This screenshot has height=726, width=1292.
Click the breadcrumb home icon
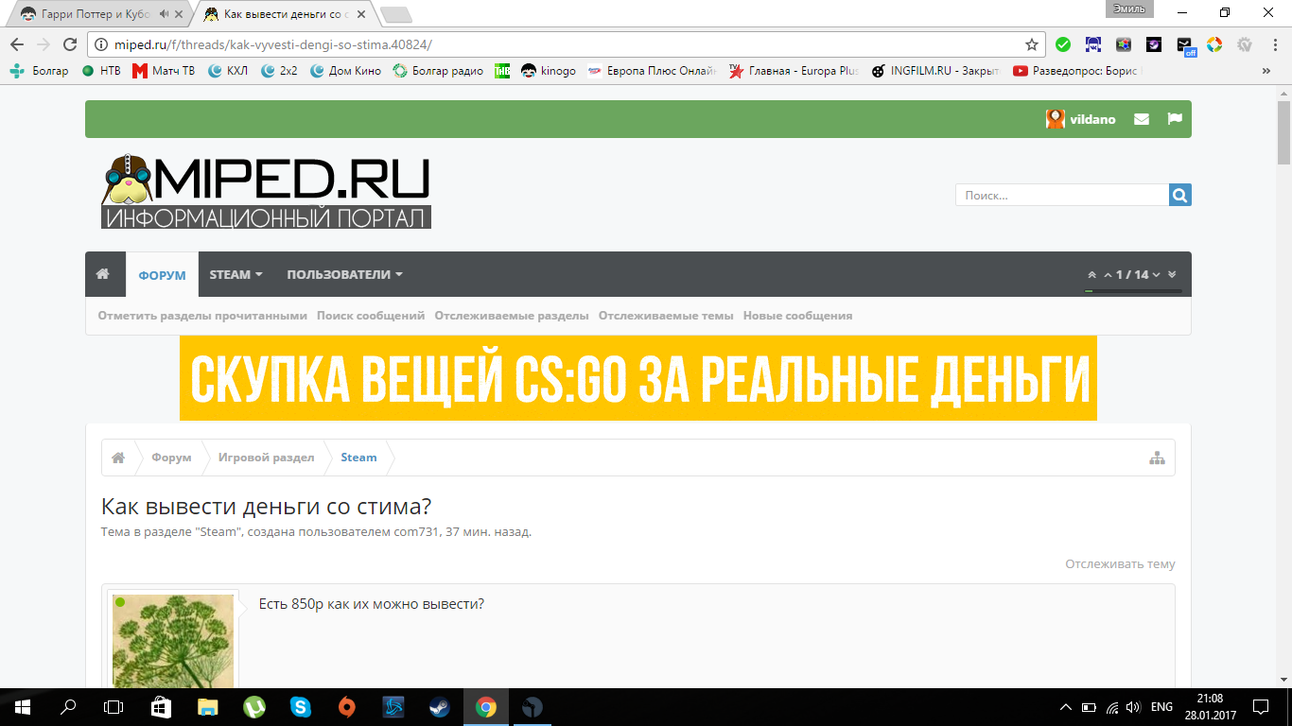coord(118,458)
